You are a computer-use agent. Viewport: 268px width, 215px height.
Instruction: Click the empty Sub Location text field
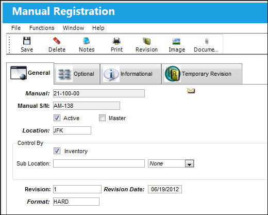click(99, 163)
